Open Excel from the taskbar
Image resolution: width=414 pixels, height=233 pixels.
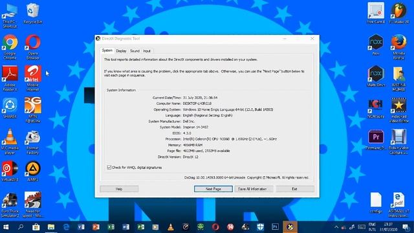(x=111, y=227)
